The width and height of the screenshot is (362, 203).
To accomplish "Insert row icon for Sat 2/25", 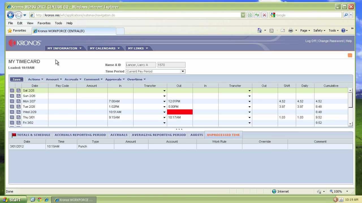I will (x=18, y=91).
